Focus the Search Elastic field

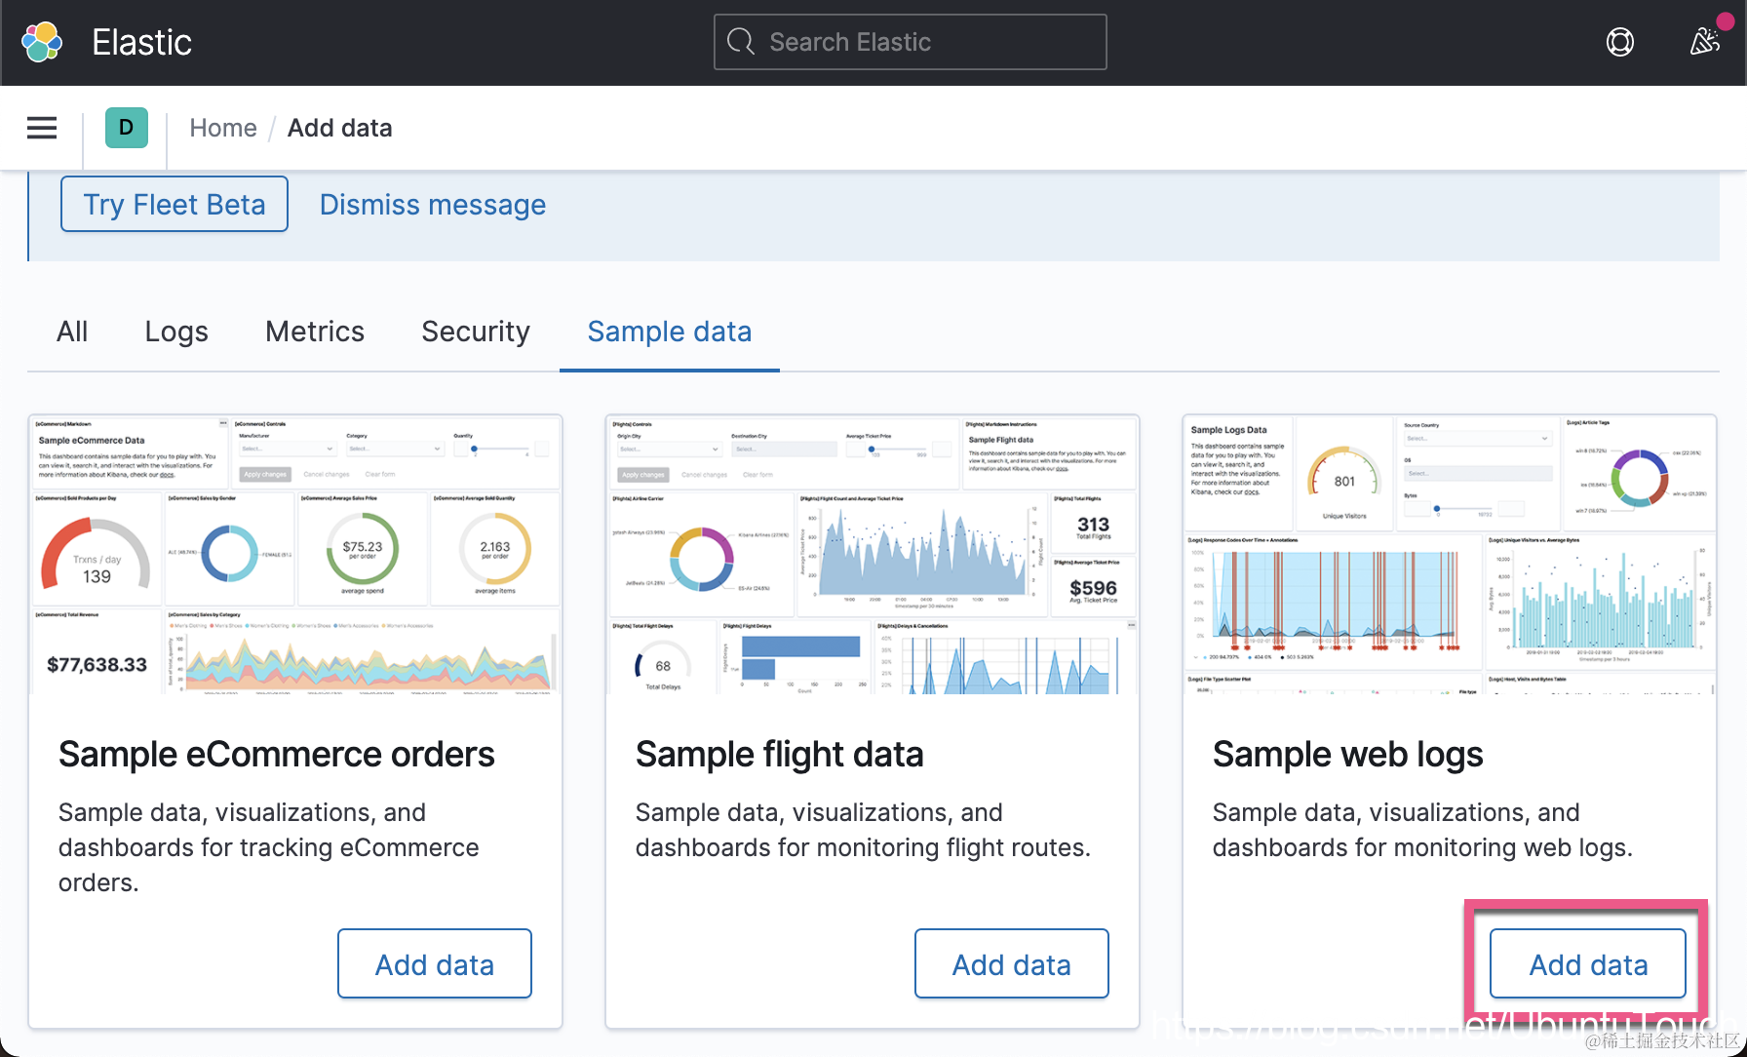click(x=911, y=42)
